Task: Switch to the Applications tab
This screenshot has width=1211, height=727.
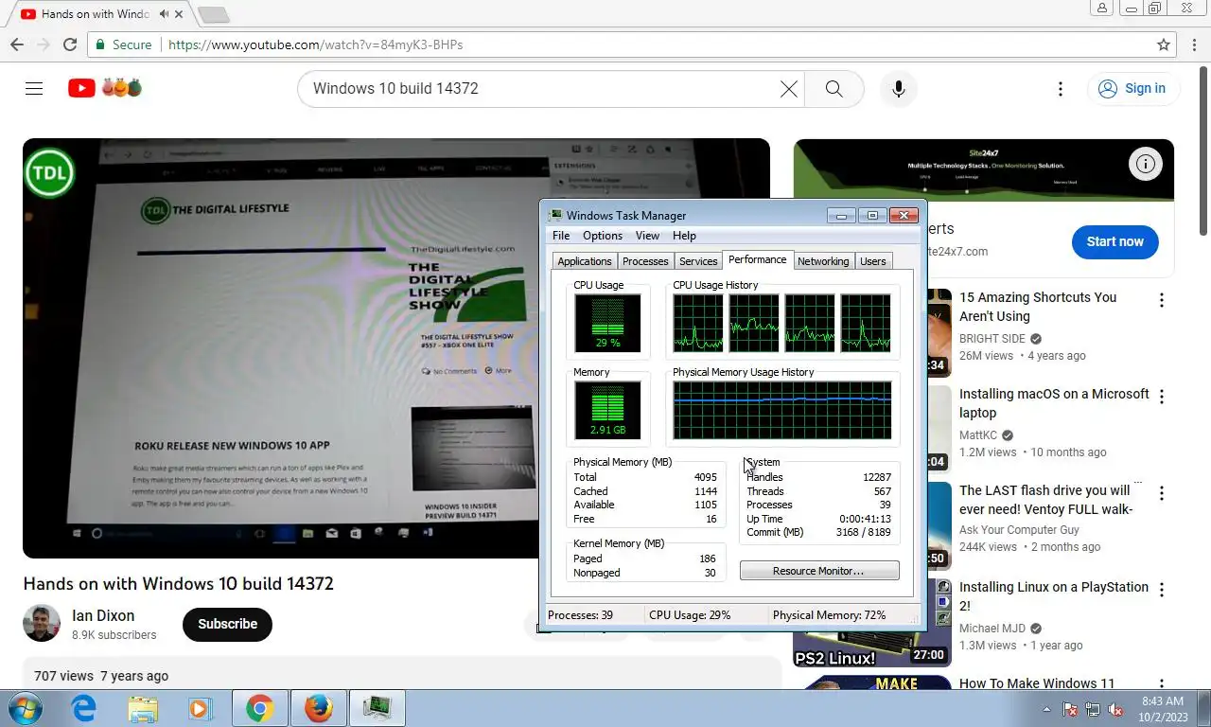Action: pyautogui.click(x=585, y=261)
